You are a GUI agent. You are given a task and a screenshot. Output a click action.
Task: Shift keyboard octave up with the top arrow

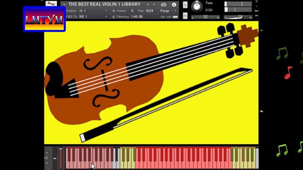pyautogui.click(x=47, y=153)
